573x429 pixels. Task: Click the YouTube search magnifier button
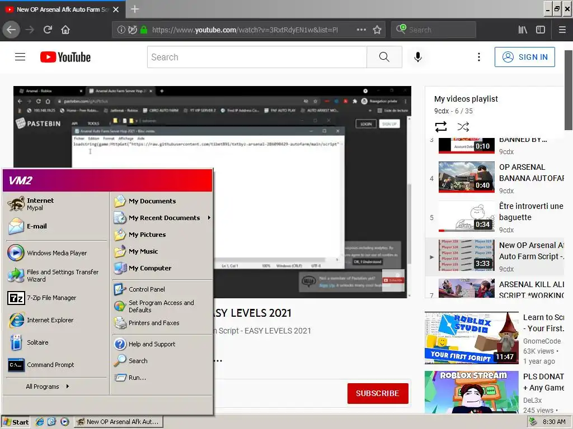tap(384, 57)
